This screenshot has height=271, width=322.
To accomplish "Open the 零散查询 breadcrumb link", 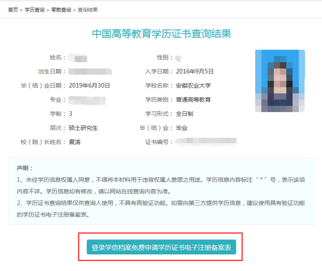I will click(x=61, y=10).
